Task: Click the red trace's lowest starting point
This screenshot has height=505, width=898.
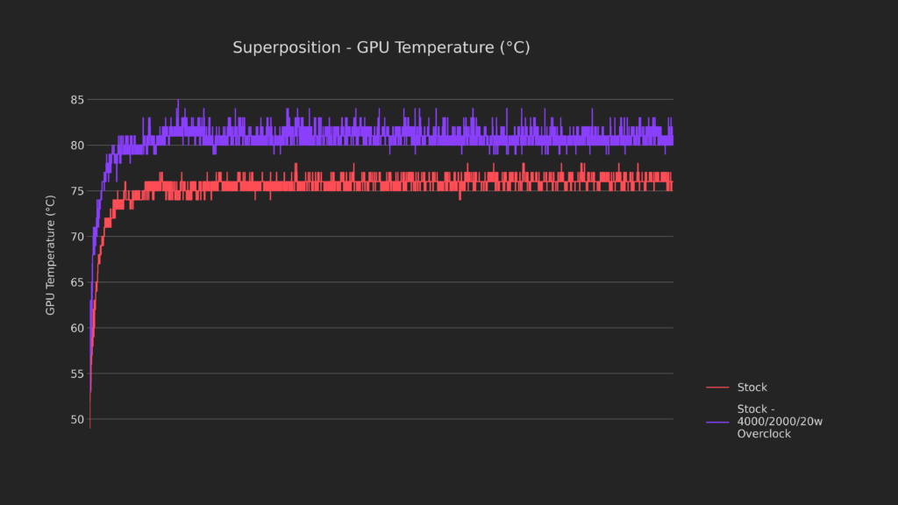Action: coord(89,426)
